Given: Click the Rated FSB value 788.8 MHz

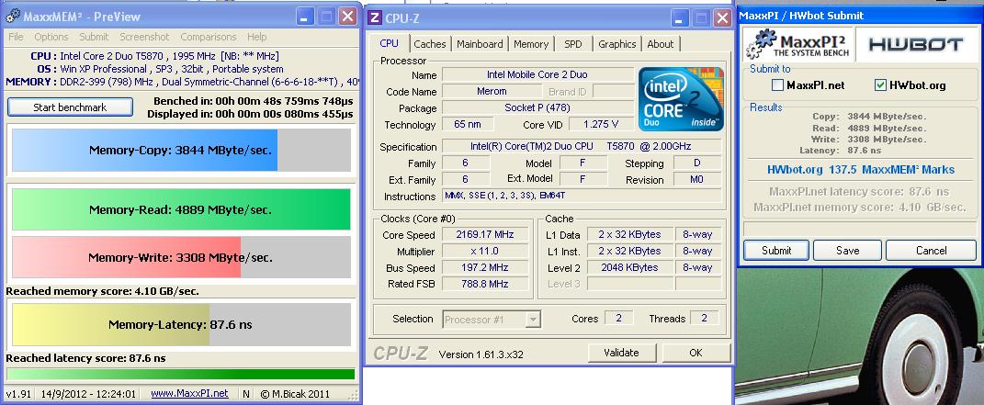Looking at the screenshot, I should pyautogui.click(x=485, y=284).
